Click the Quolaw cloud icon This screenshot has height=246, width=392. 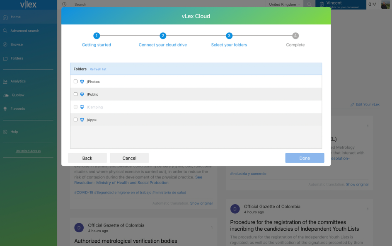(x=6, y=95)
